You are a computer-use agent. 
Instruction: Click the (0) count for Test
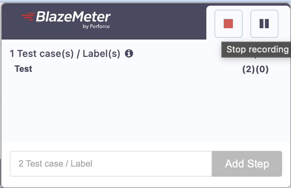coord(262,69)
